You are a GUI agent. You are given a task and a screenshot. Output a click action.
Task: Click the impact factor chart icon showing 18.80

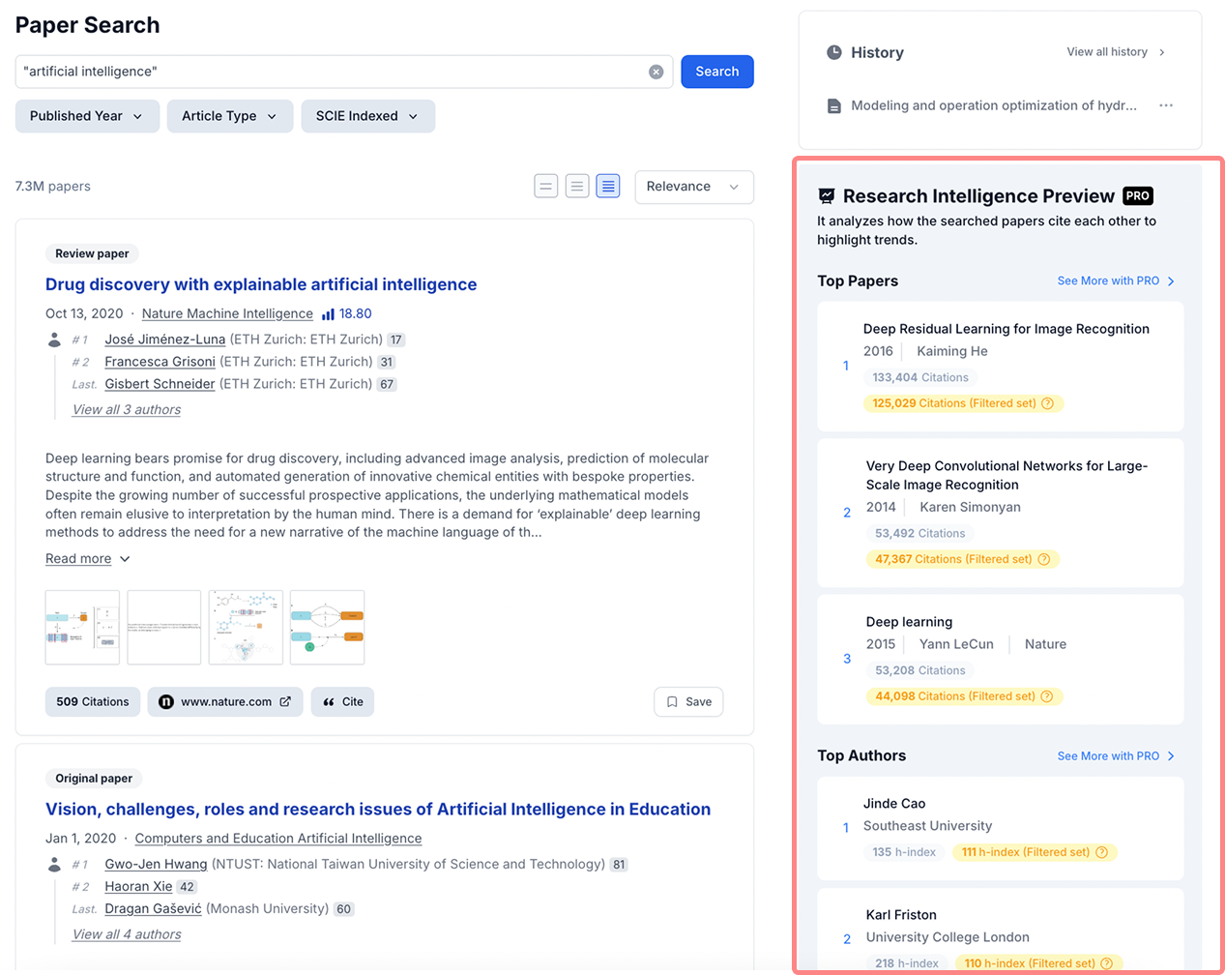[329, 313]
